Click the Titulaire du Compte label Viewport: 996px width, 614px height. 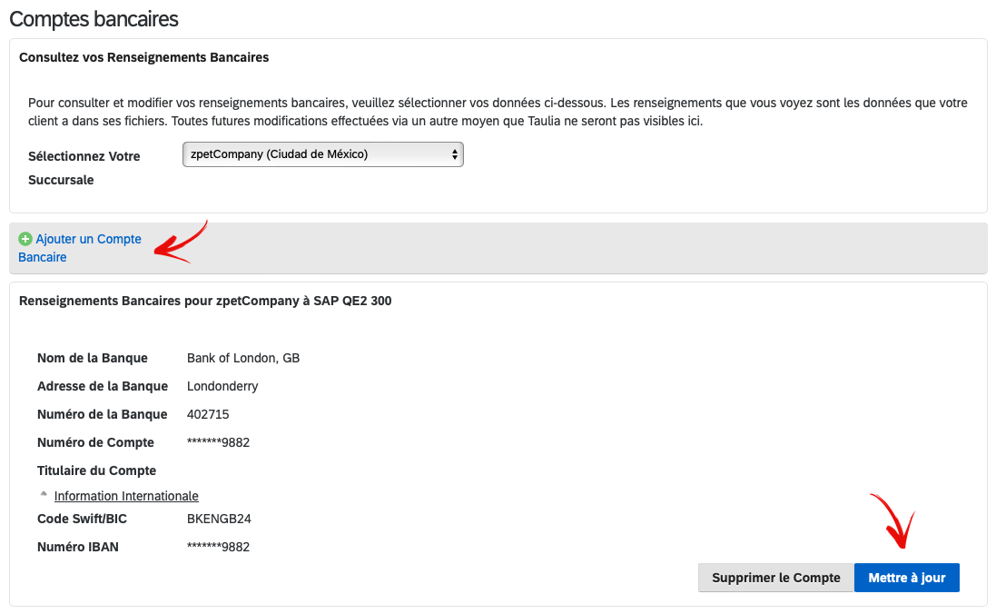[x=96, y=470]
